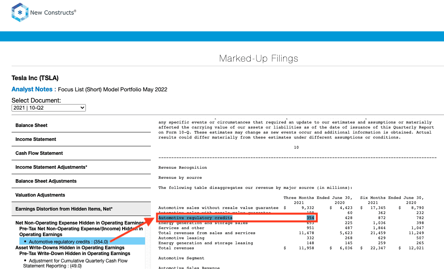Select Adjustment for Cumulative Quarterly Cash Flow item
444x269 pixels.
(x=75, y=263)
